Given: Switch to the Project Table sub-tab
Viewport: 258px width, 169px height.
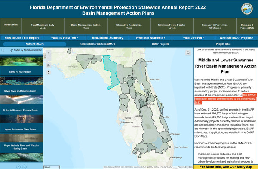Looking at the screenshot, I should (x=223, y=44).
